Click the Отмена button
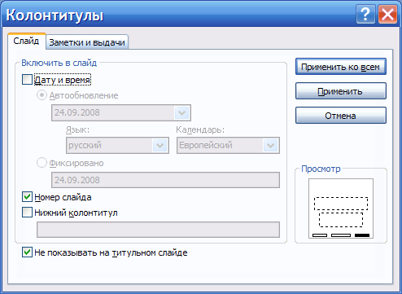402x294 pixels. 341,116
